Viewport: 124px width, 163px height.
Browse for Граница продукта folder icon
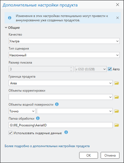117,83
